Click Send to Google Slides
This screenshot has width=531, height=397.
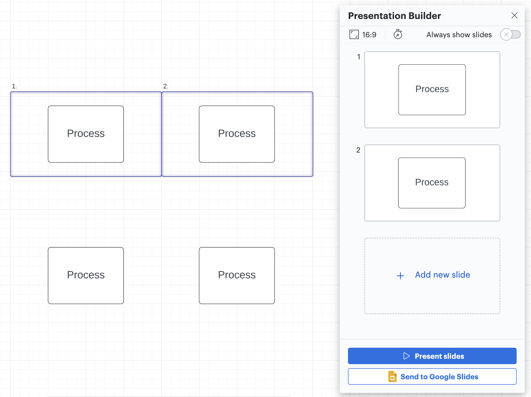coord(432,376)
